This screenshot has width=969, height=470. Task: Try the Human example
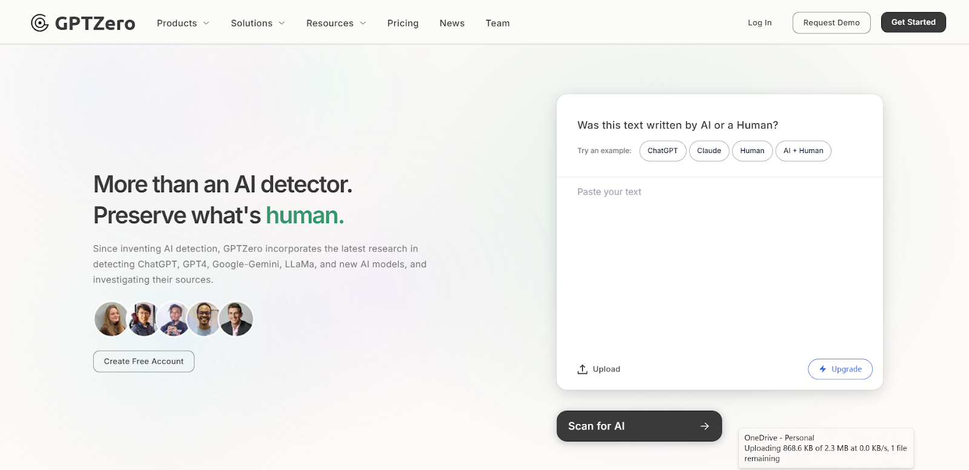click(752, 151)
